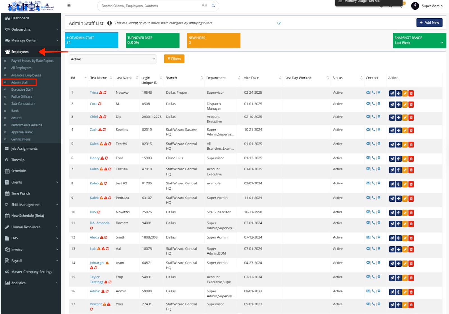
Task: Edit Cora's record using the orange pencil icon
Action: pyautogui.click(x=405, y=105)
